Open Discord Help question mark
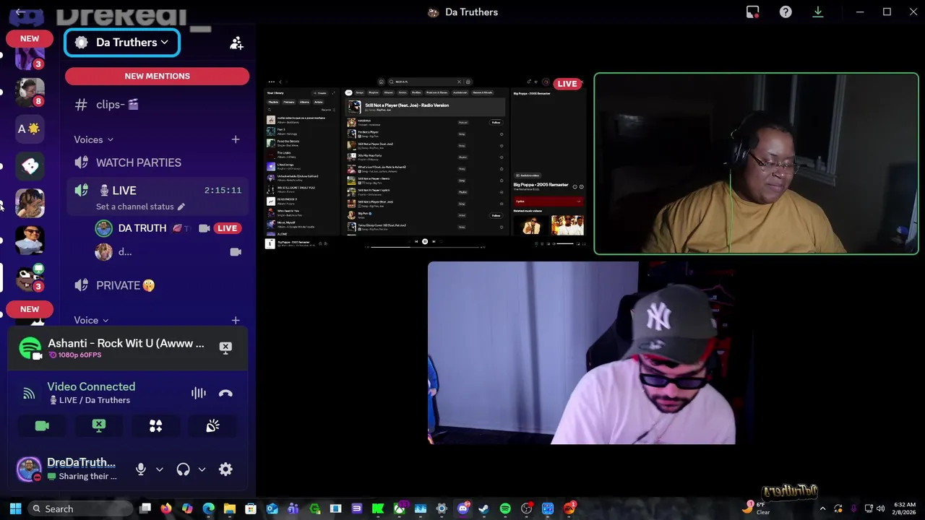 pos(786,12)
